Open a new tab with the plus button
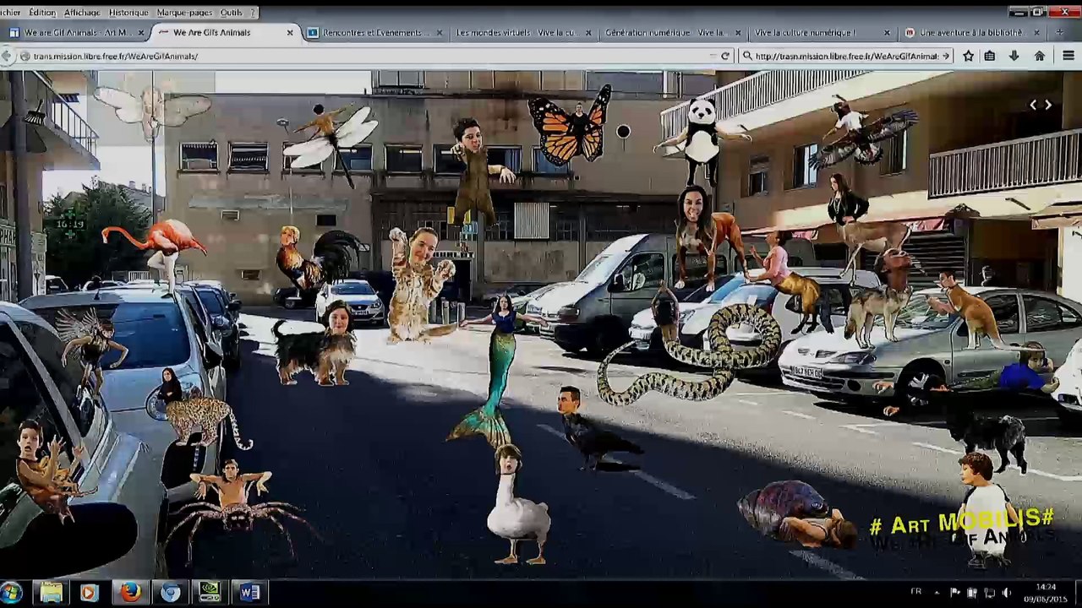The height and width of the screenshot is (608, 1082). pyautogui.click(x=1059, y=32)
